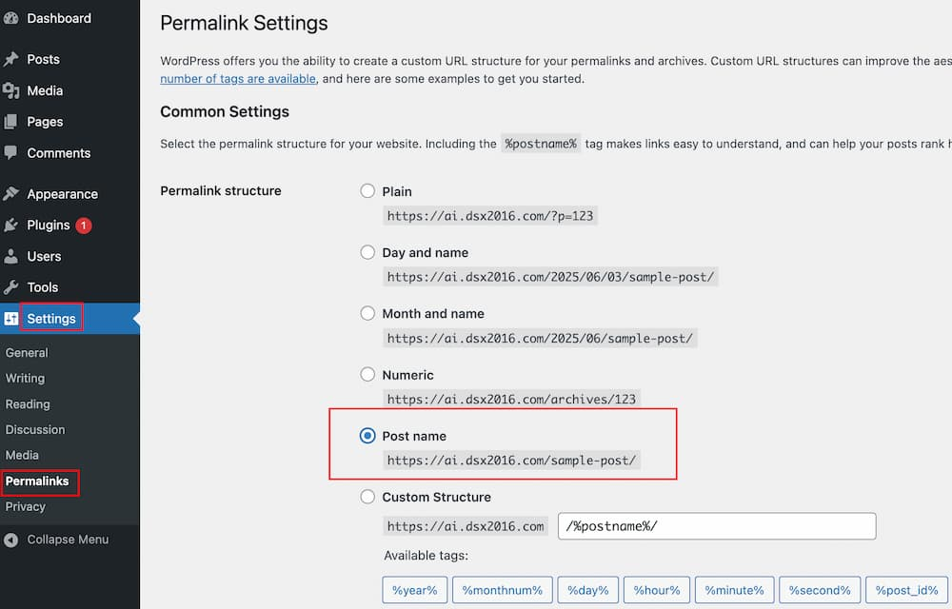Focus the custom structure /%postname%/ field
The height and width of the screenshot is (609, 952).
tap(717, 526)
